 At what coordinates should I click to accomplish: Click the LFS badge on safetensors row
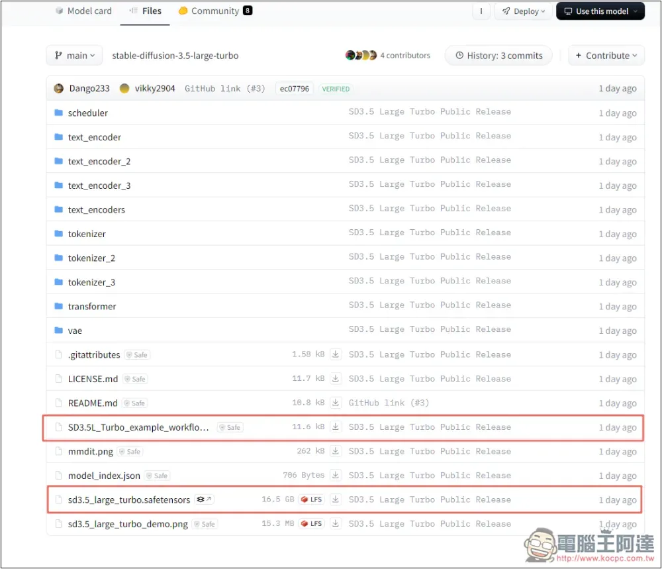[x=312, y=499]
